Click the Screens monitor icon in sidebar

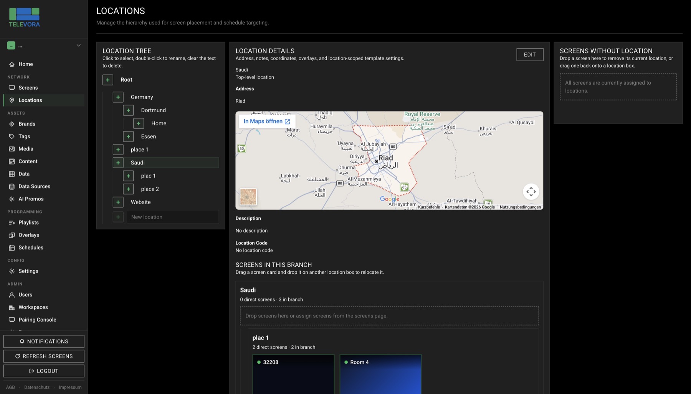click(12, 88)
